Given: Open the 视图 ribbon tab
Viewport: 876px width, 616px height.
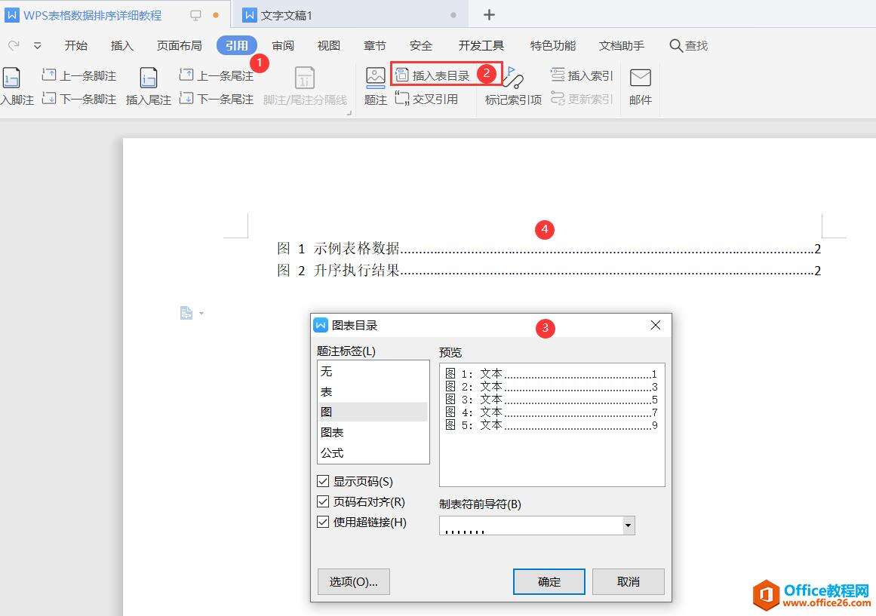Looking at the screenshot, I should tap(328, 45).
